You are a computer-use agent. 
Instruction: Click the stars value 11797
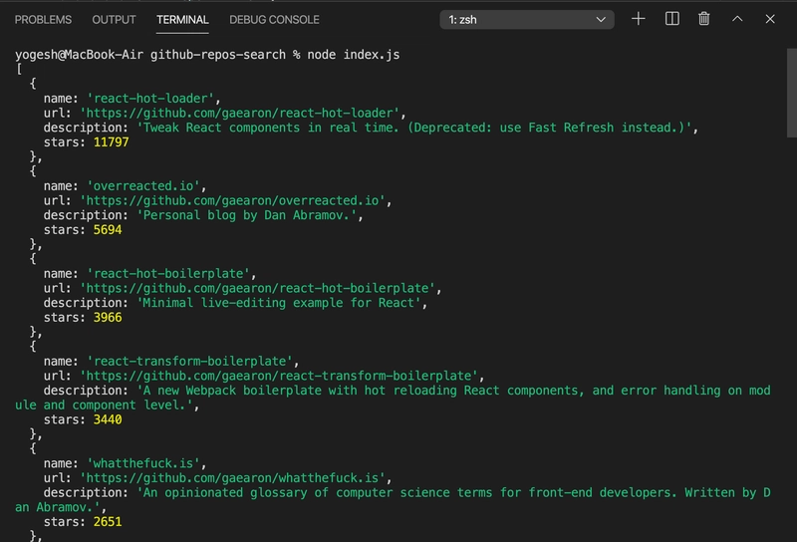coord(111,142)
